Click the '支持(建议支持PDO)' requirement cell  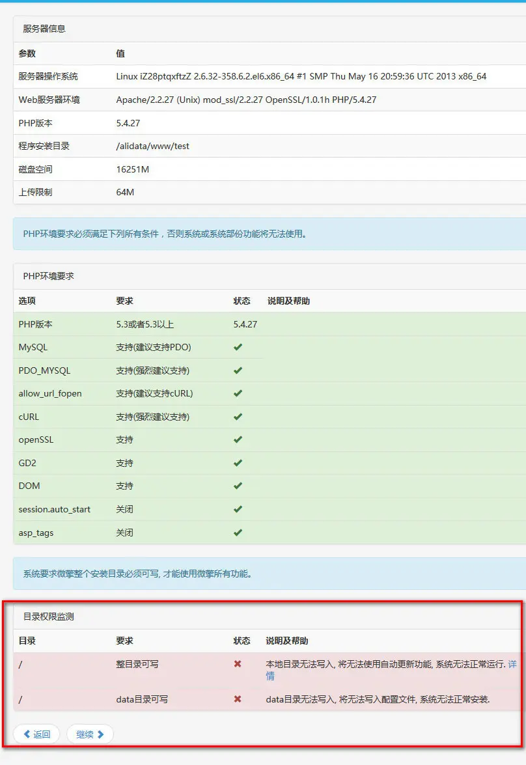154,347
